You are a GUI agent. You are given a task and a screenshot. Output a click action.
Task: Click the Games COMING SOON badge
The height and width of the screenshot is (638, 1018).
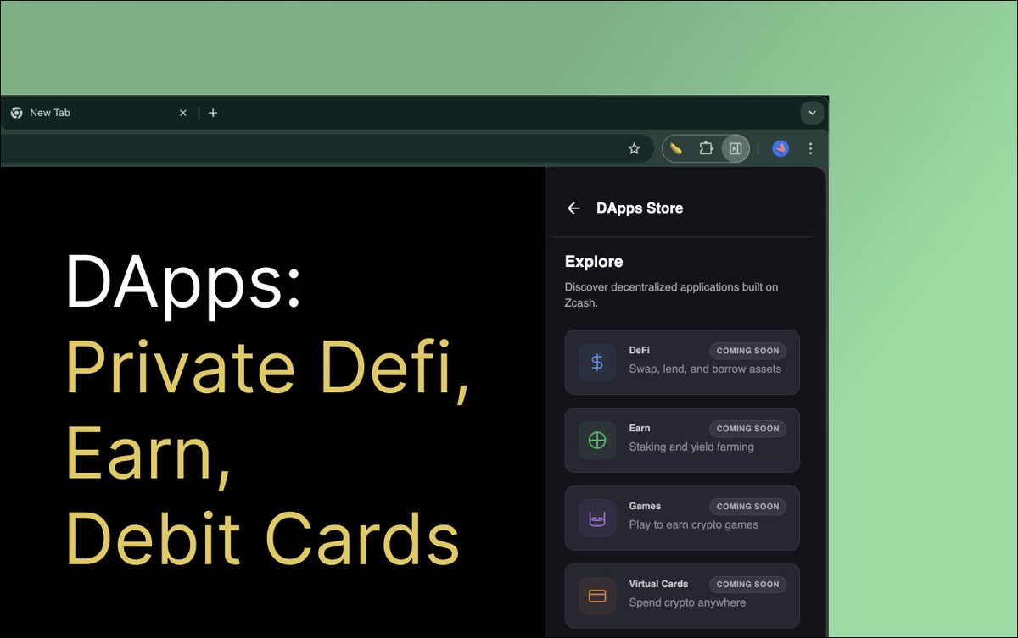click(x=747, y=507)
